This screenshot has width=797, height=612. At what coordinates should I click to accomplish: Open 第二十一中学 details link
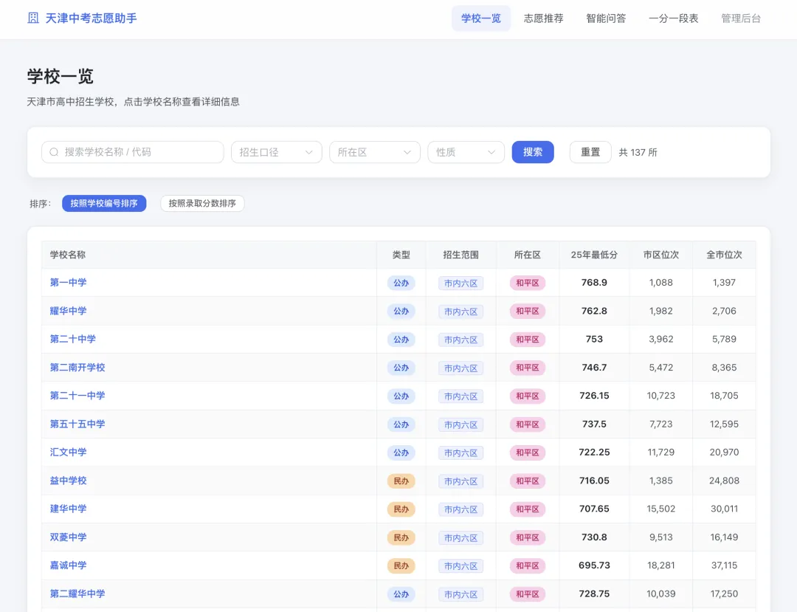(x=77, y=396)
